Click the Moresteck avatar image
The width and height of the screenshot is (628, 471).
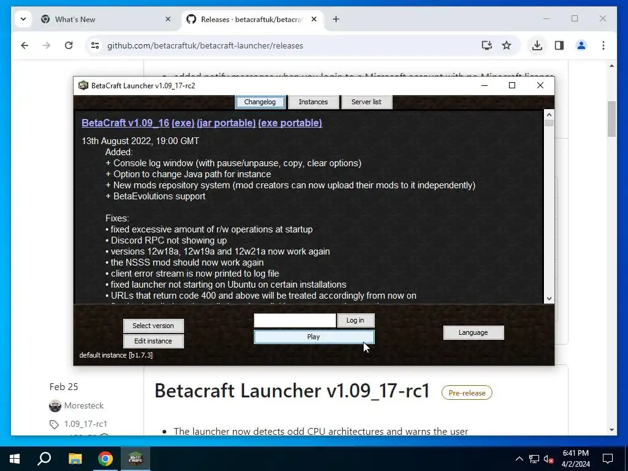click(55, 406)
